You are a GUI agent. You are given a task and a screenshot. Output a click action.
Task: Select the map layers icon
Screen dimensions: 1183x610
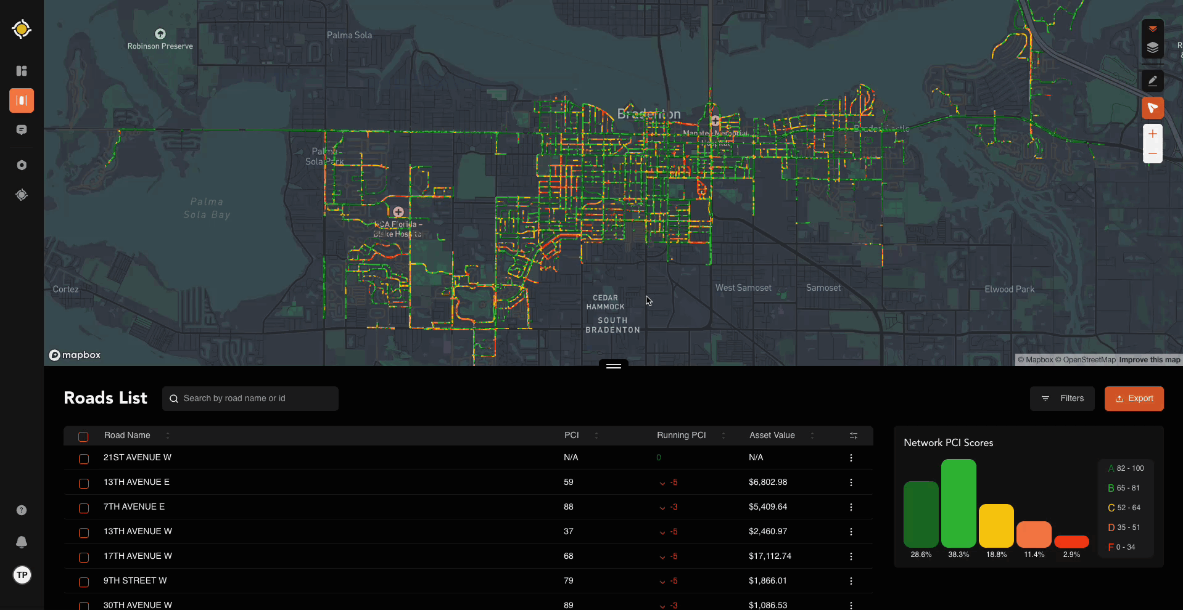click(1152, 48)
